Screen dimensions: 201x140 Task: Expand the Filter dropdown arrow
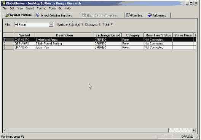pyautogui.click(x=51, y=24)
